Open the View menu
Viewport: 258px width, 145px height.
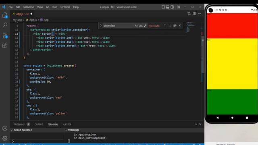(x=40, y=7)
